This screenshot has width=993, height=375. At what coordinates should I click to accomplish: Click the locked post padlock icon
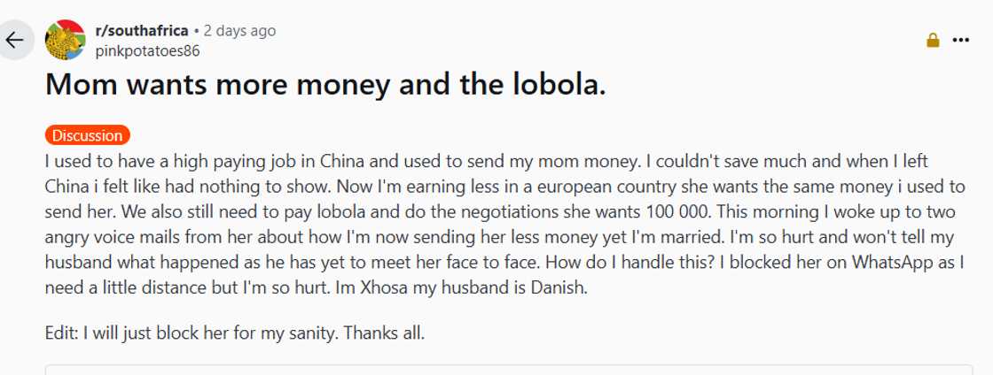point(933,40)
